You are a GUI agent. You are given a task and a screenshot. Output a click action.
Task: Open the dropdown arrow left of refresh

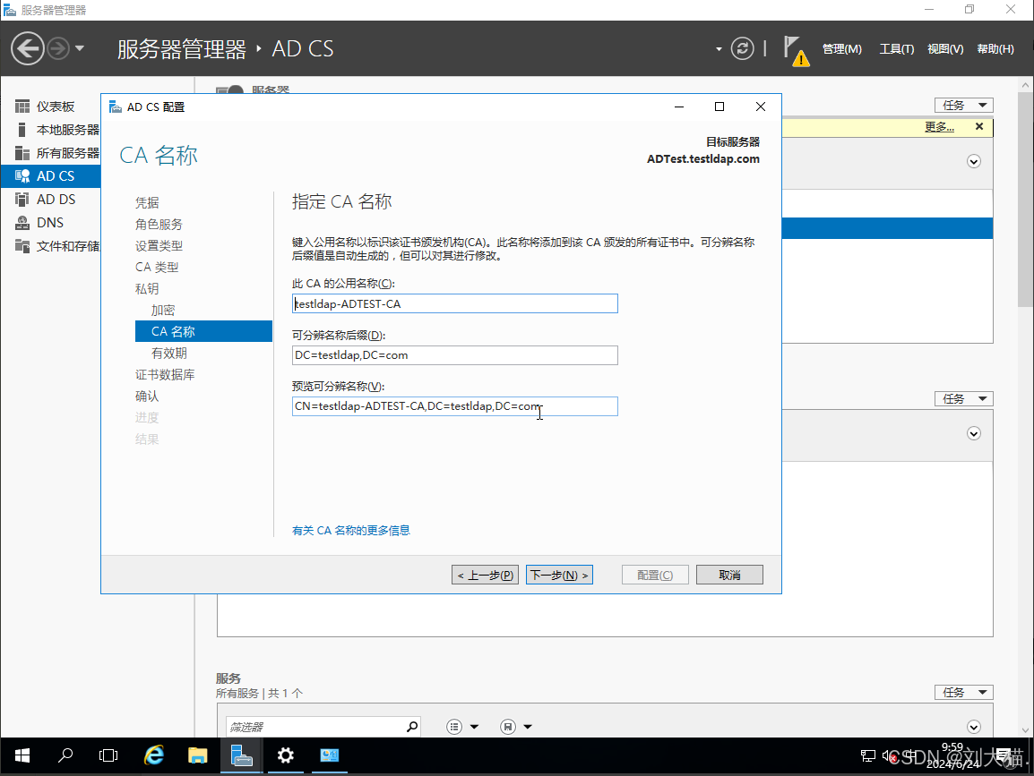[x=718, y=49]
